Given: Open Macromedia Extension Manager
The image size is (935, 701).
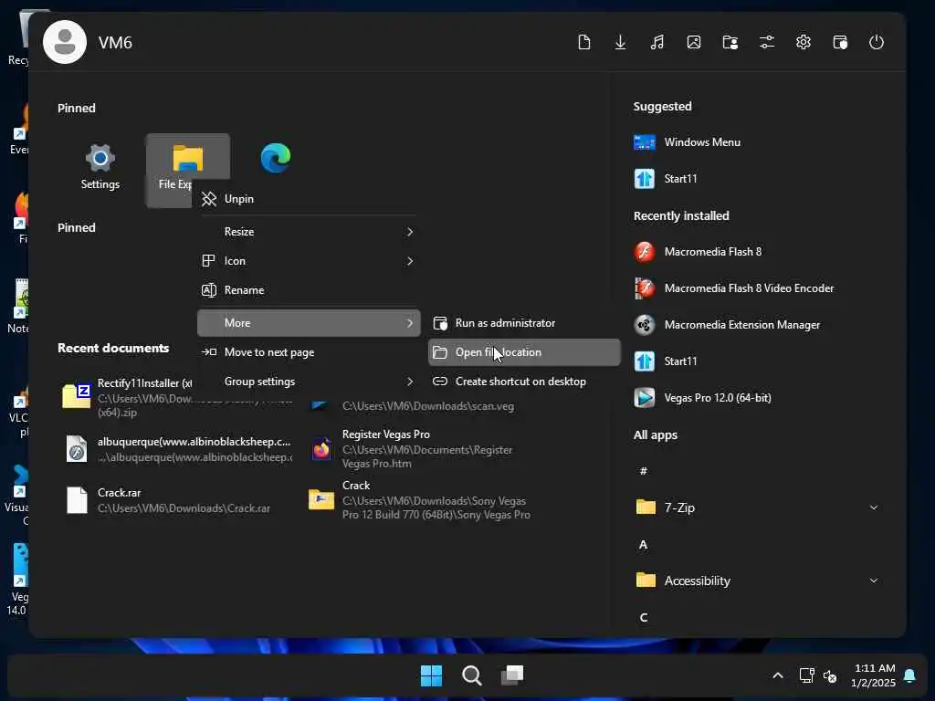Looking at the screenshot, I should [x=727, y=325].
